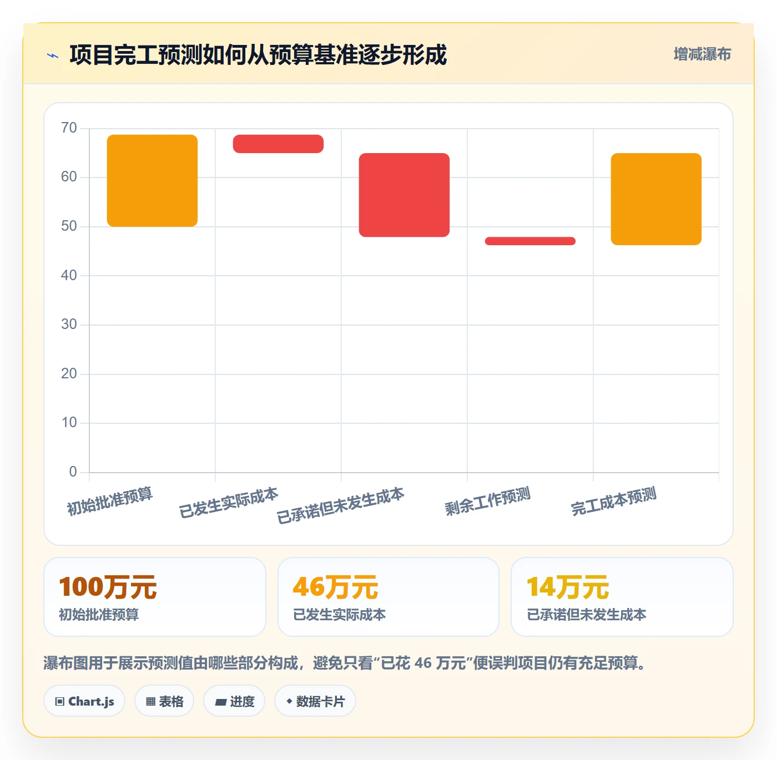
Task: Click the red 已发生实际成本 waterfall bar
Action: [278, 144]
